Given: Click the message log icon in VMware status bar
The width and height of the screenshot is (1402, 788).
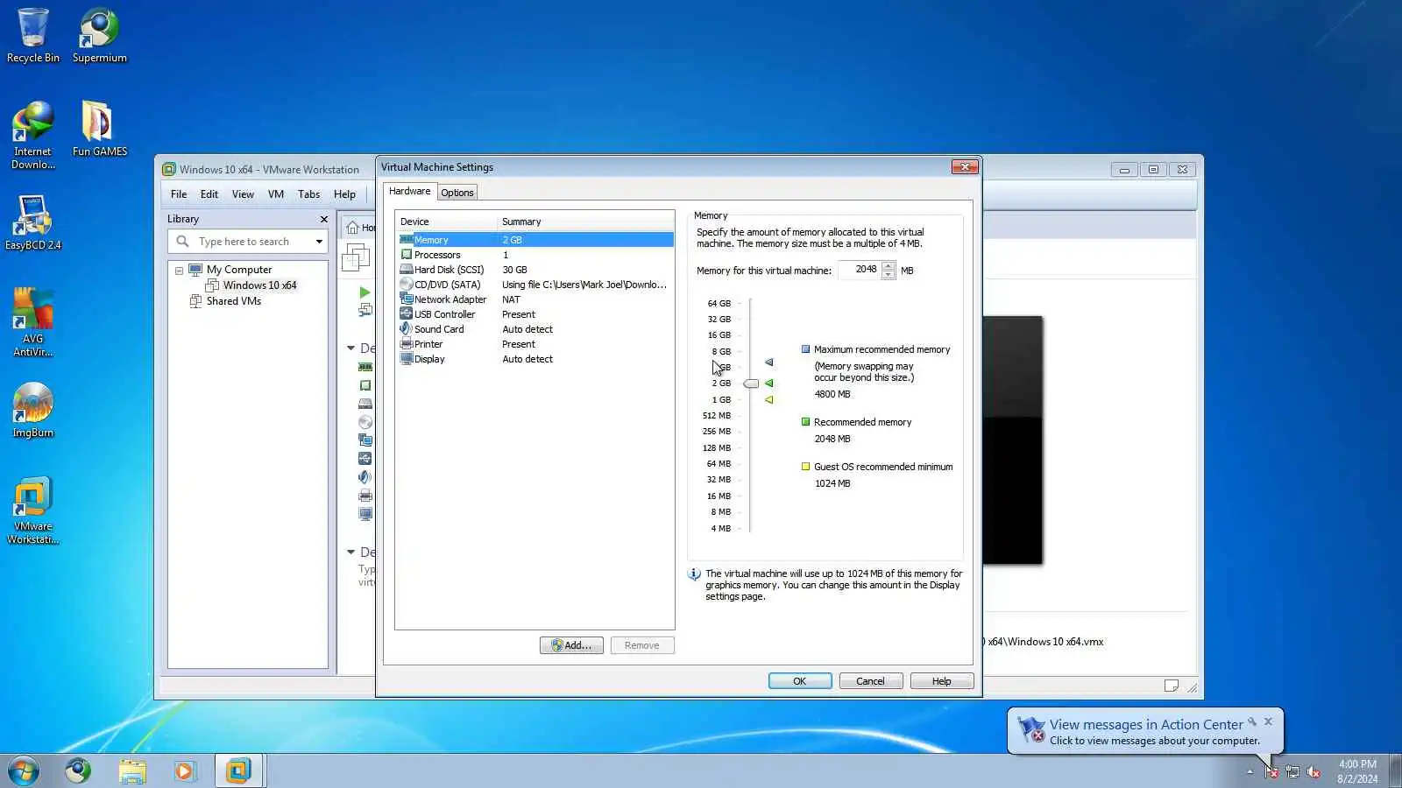Looking at the screenshot, I should click(x=1172, y=686).
